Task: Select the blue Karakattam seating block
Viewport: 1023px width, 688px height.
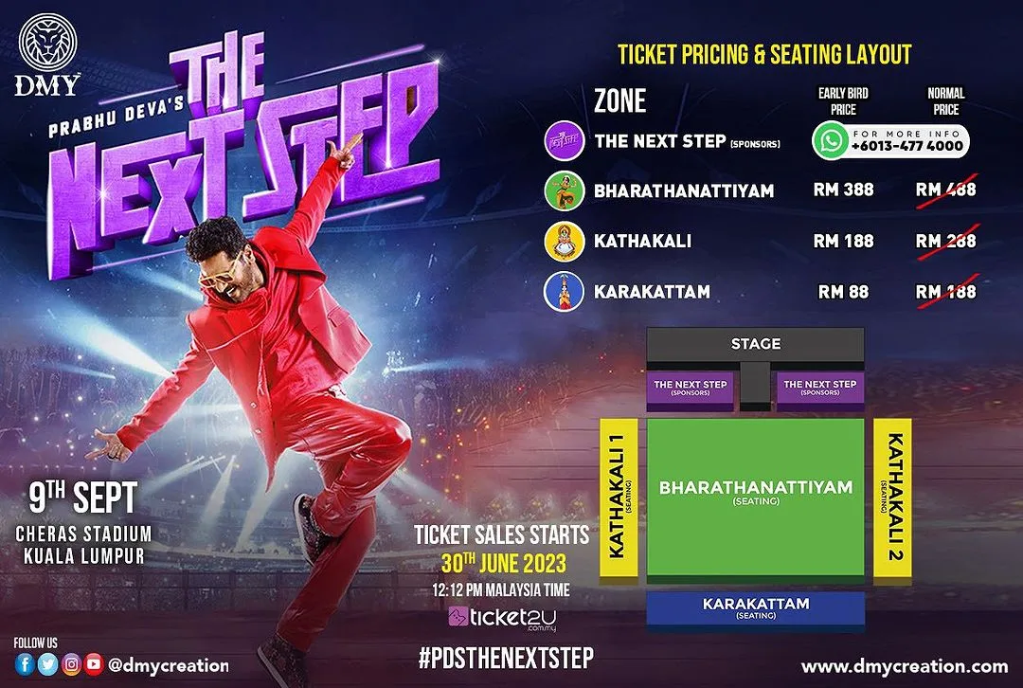Action: [756, 608]
